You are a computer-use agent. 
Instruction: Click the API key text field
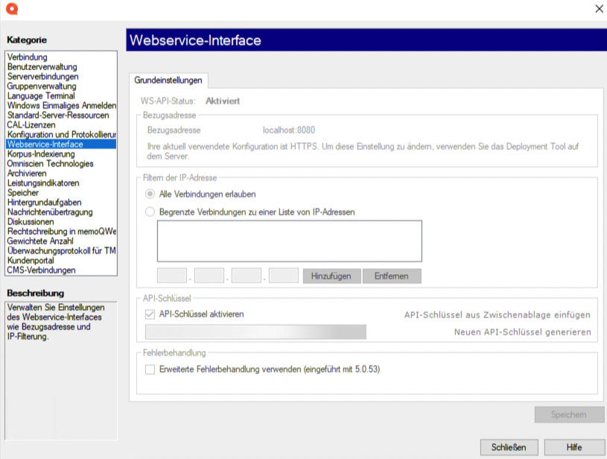pos(255,332)
